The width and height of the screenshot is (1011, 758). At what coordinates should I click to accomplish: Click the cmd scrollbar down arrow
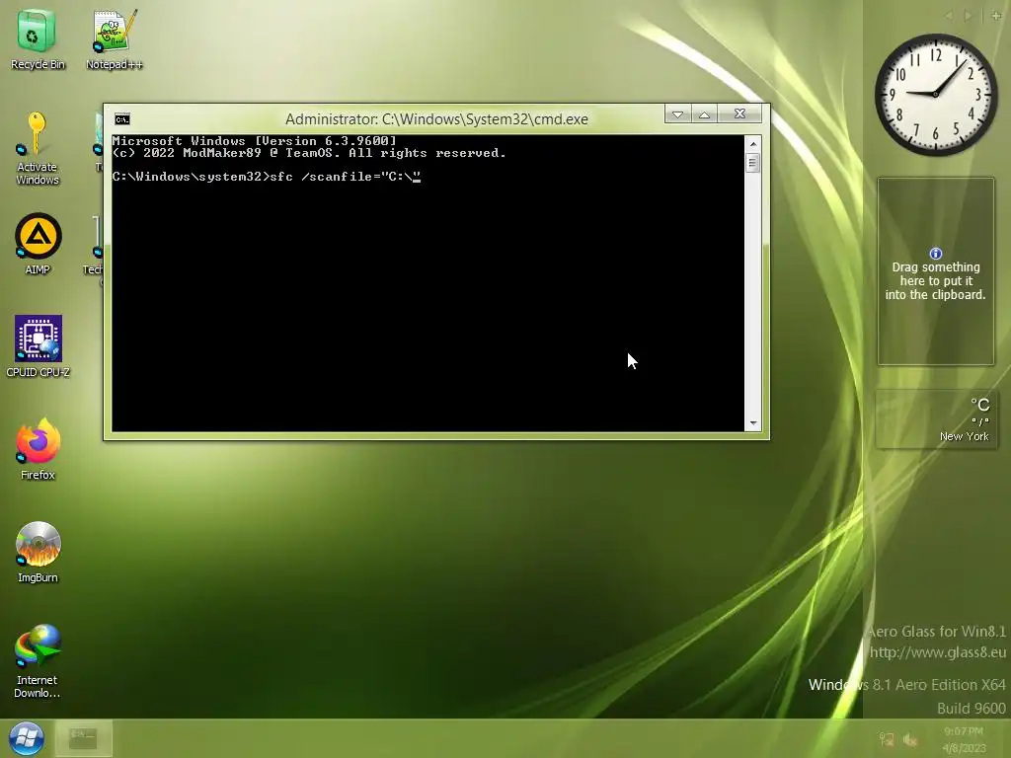(752, 423)
